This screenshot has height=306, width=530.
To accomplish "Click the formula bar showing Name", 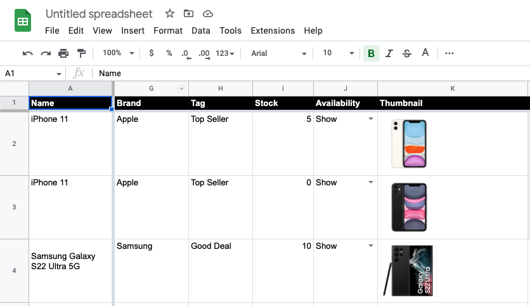I will pyautogui.click(x=311, y=74).
